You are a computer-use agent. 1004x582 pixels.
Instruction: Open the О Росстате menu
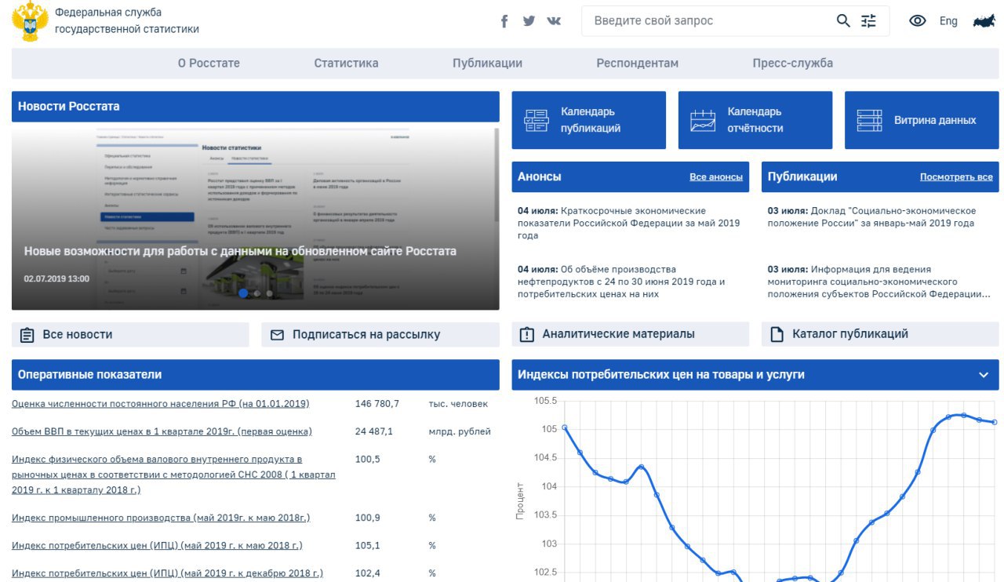(209, 64)
